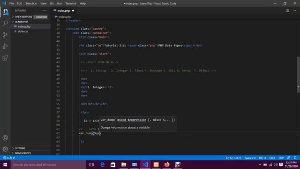Click the Ln 62, Col 21 status entry
Screen dimensions: 300x169
(x=233, y=158)
